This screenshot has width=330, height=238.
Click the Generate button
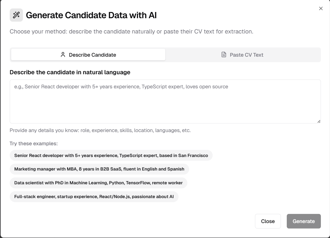coord(304,221)
